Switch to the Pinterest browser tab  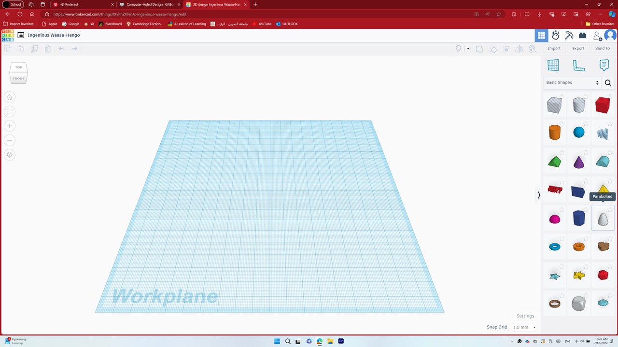[83, 4]
